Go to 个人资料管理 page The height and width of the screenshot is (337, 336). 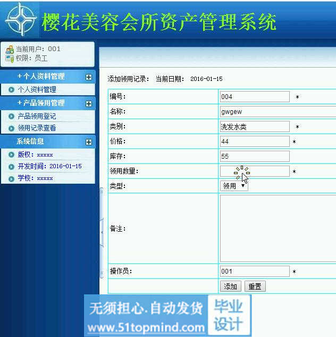click(x=37, y=89)
